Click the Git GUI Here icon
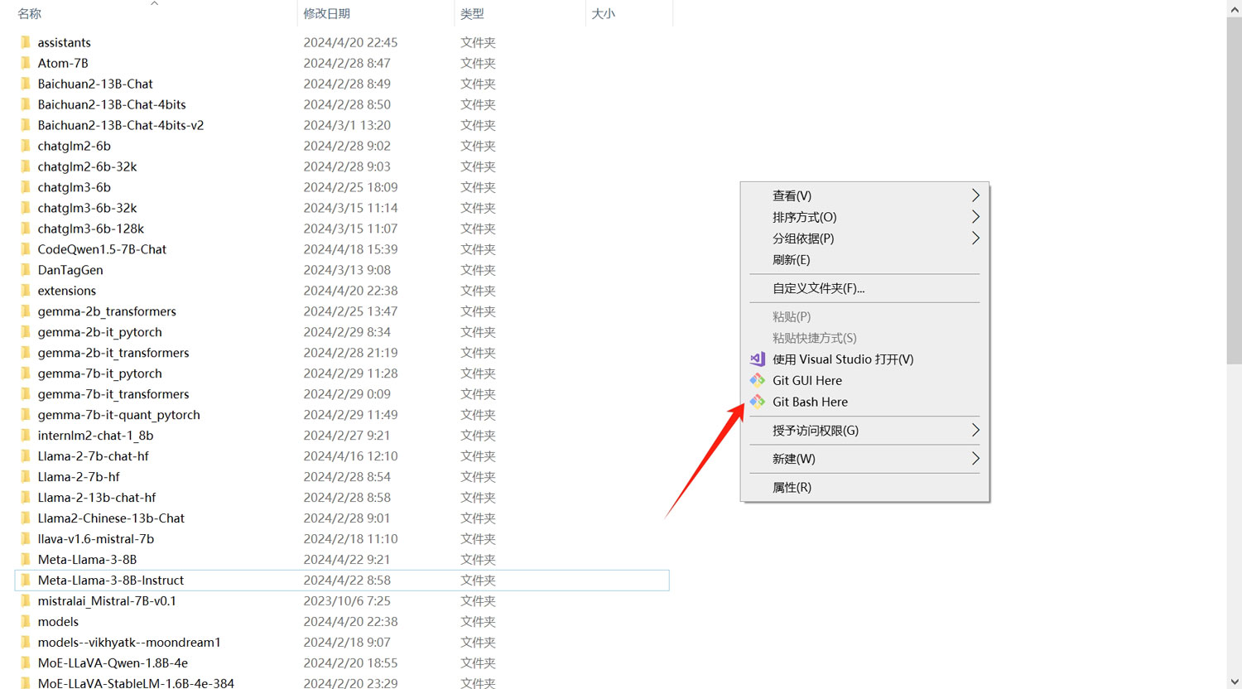 758,380
